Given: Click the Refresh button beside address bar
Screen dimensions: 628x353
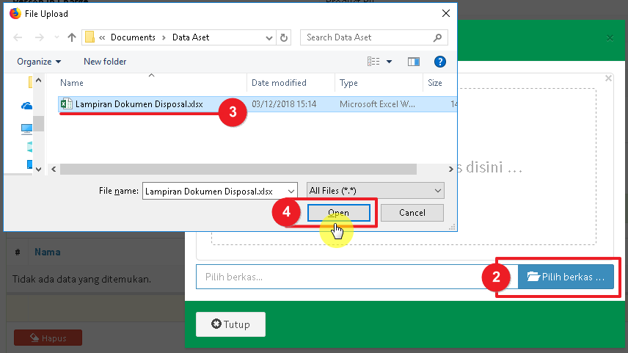Looking at the screenshot, I should tap(285, 37).
